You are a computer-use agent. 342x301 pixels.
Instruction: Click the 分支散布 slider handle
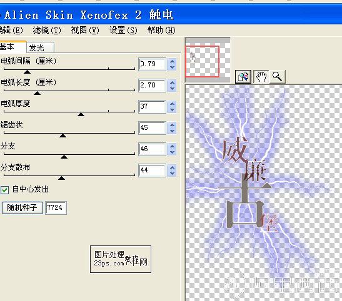[x=62, y=178]
